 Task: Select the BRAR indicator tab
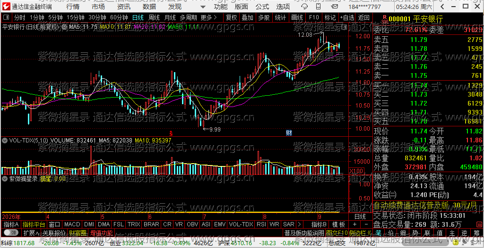(152, 224)
